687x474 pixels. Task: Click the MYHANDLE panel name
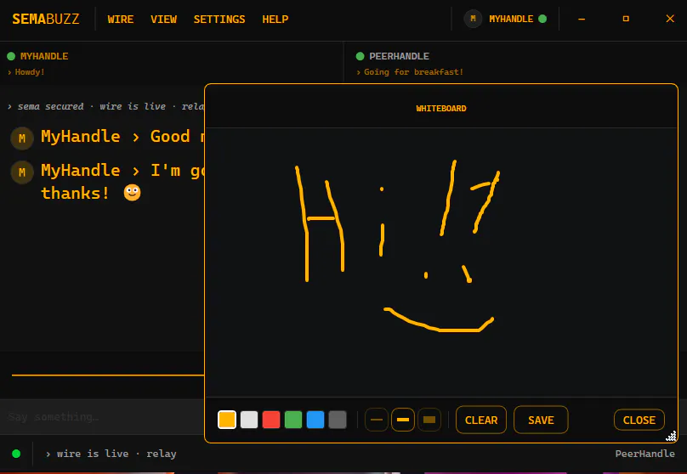click(44, 56)
